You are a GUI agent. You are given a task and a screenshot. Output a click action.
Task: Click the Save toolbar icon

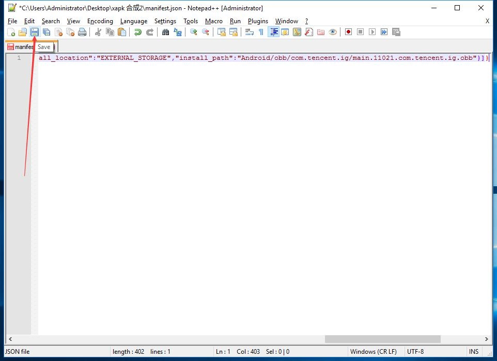point(35,32)
